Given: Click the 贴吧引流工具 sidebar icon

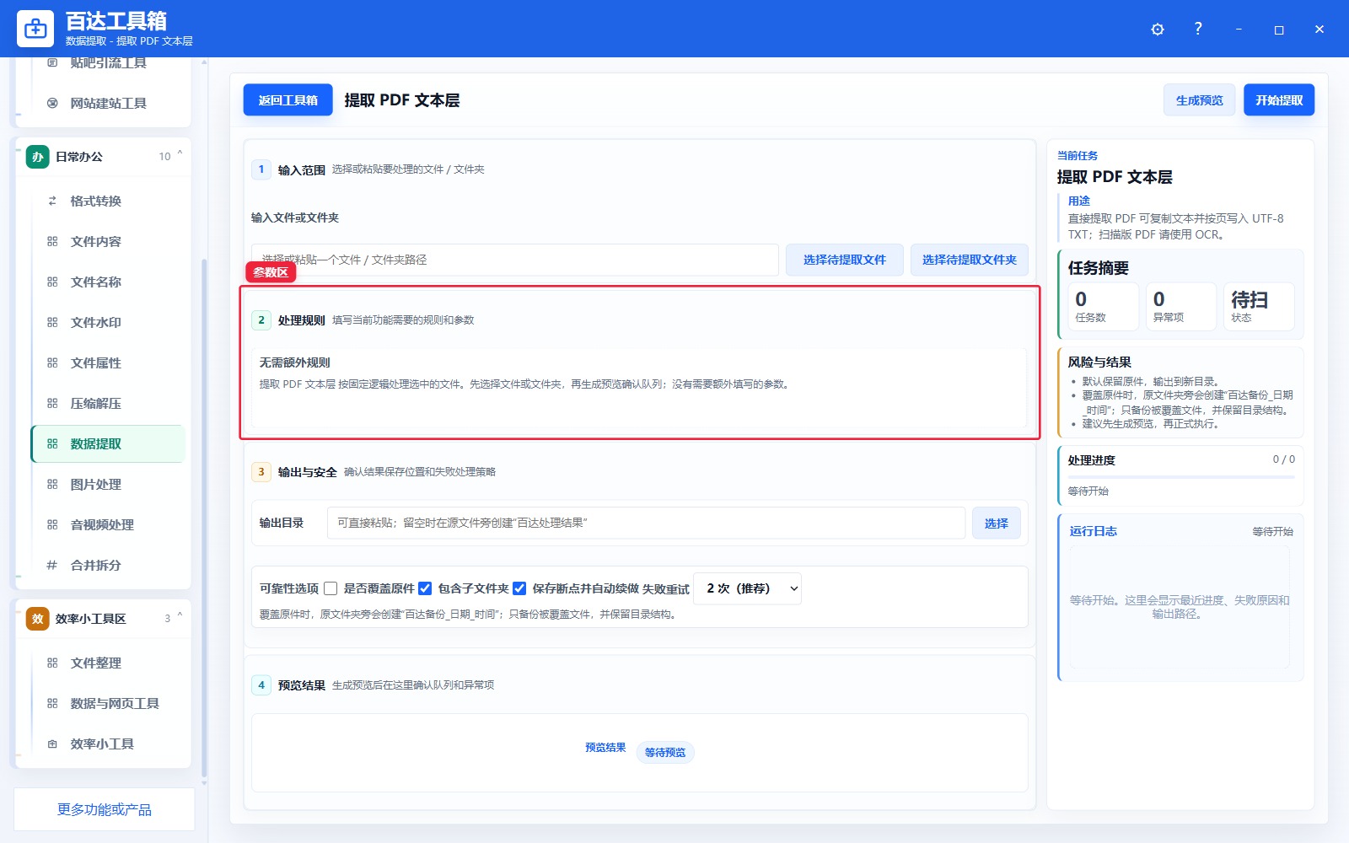Looking at the screenshot, I should 52,62.
